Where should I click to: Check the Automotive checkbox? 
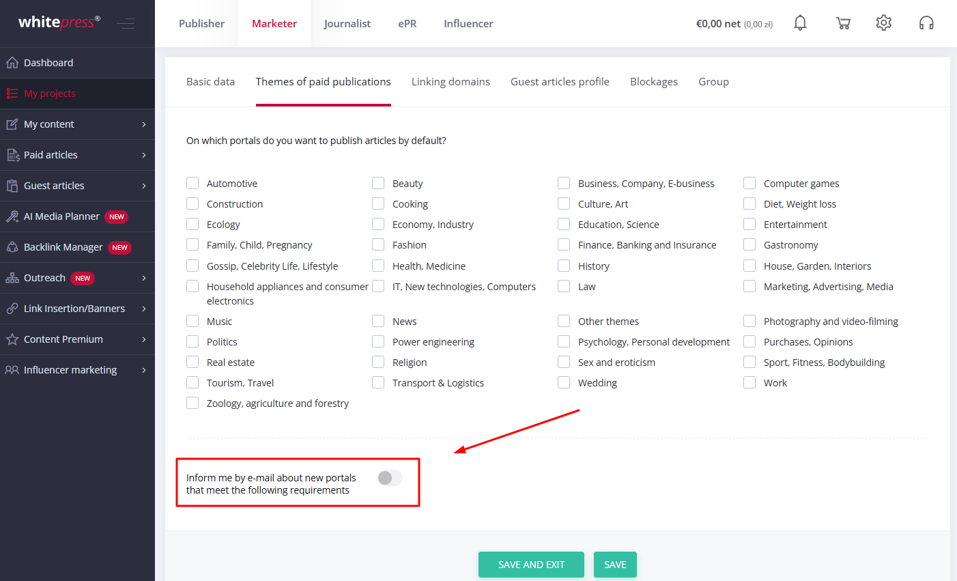[x=192, y=183]
